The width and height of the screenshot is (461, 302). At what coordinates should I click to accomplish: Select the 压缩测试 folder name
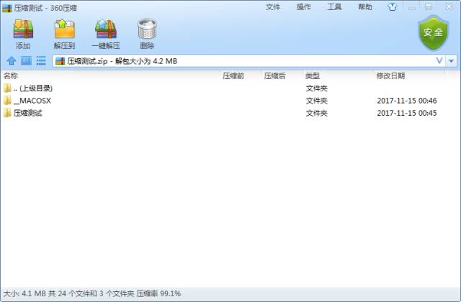click(28, 113)
